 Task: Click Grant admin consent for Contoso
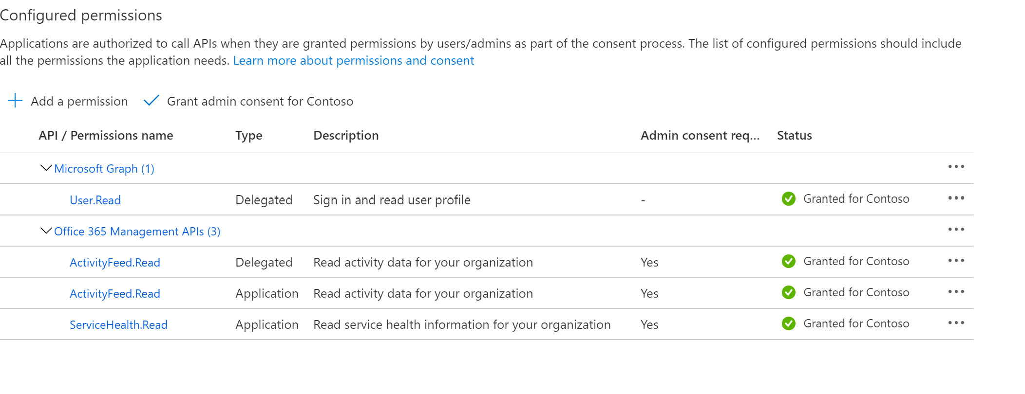pyautogui.click(x=260, y=101)
